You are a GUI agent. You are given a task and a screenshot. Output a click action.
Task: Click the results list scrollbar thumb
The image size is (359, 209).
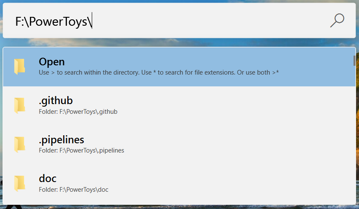[354, 61]
